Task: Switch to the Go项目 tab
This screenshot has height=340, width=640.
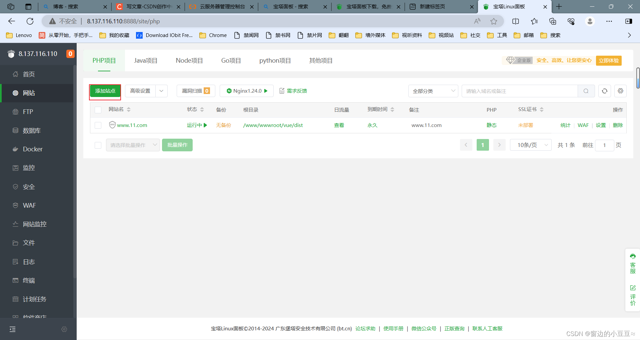Action: (x=231, y=61)
